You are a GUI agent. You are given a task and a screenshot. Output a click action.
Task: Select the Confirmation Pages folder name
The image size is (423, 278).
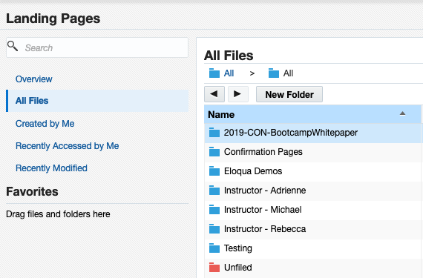[263, 152]
